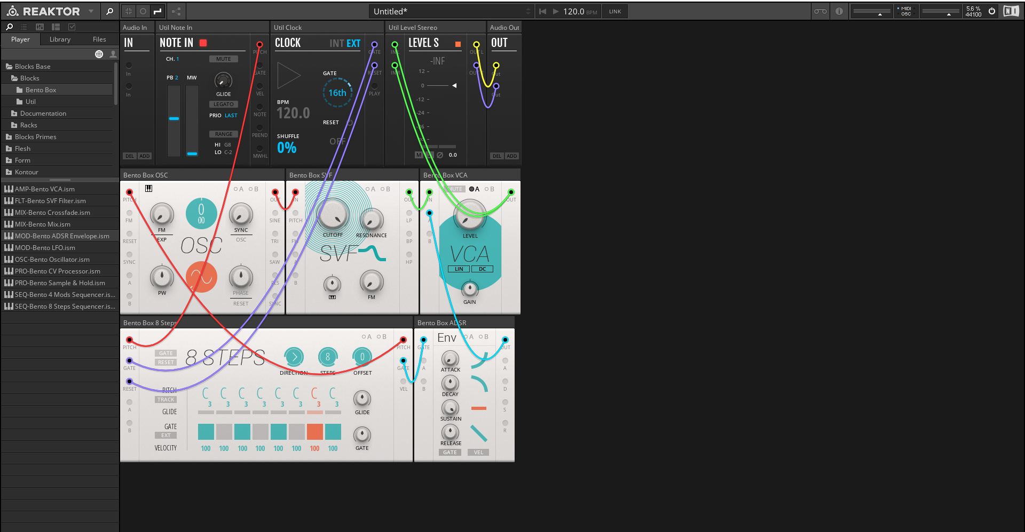This screenshot has width=1025, height=532.
Task: Toggle the orange seventh gate step square
Action: (315, 432)
